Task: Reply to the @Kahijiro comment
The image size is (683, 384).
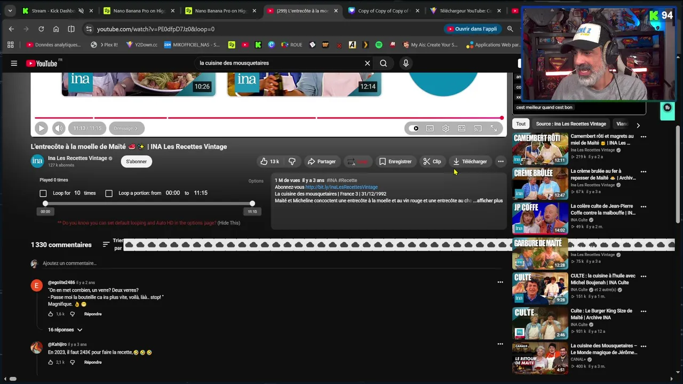Action: pos(93,362)
